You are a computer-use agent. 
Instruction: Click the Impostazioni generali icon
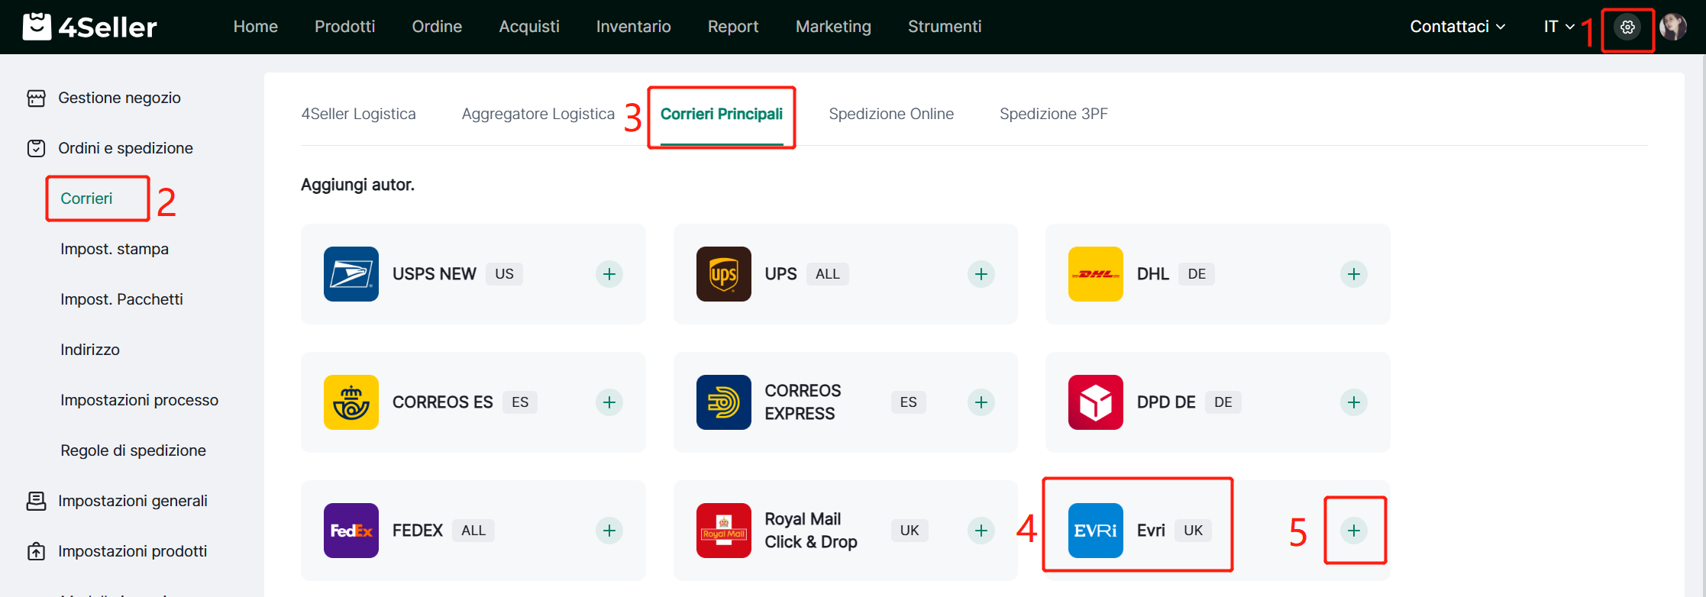click(x=36, y=501)
